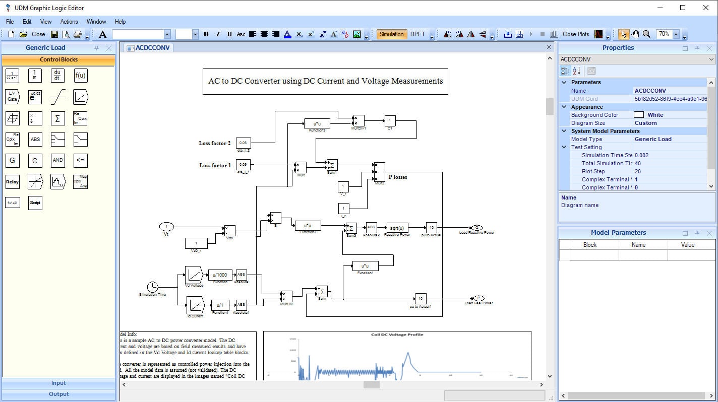Image resolution: width=718 pixels, height=402 pixels.
Task: Activate the Zoom magnifier tool
Action: [646, 34]
